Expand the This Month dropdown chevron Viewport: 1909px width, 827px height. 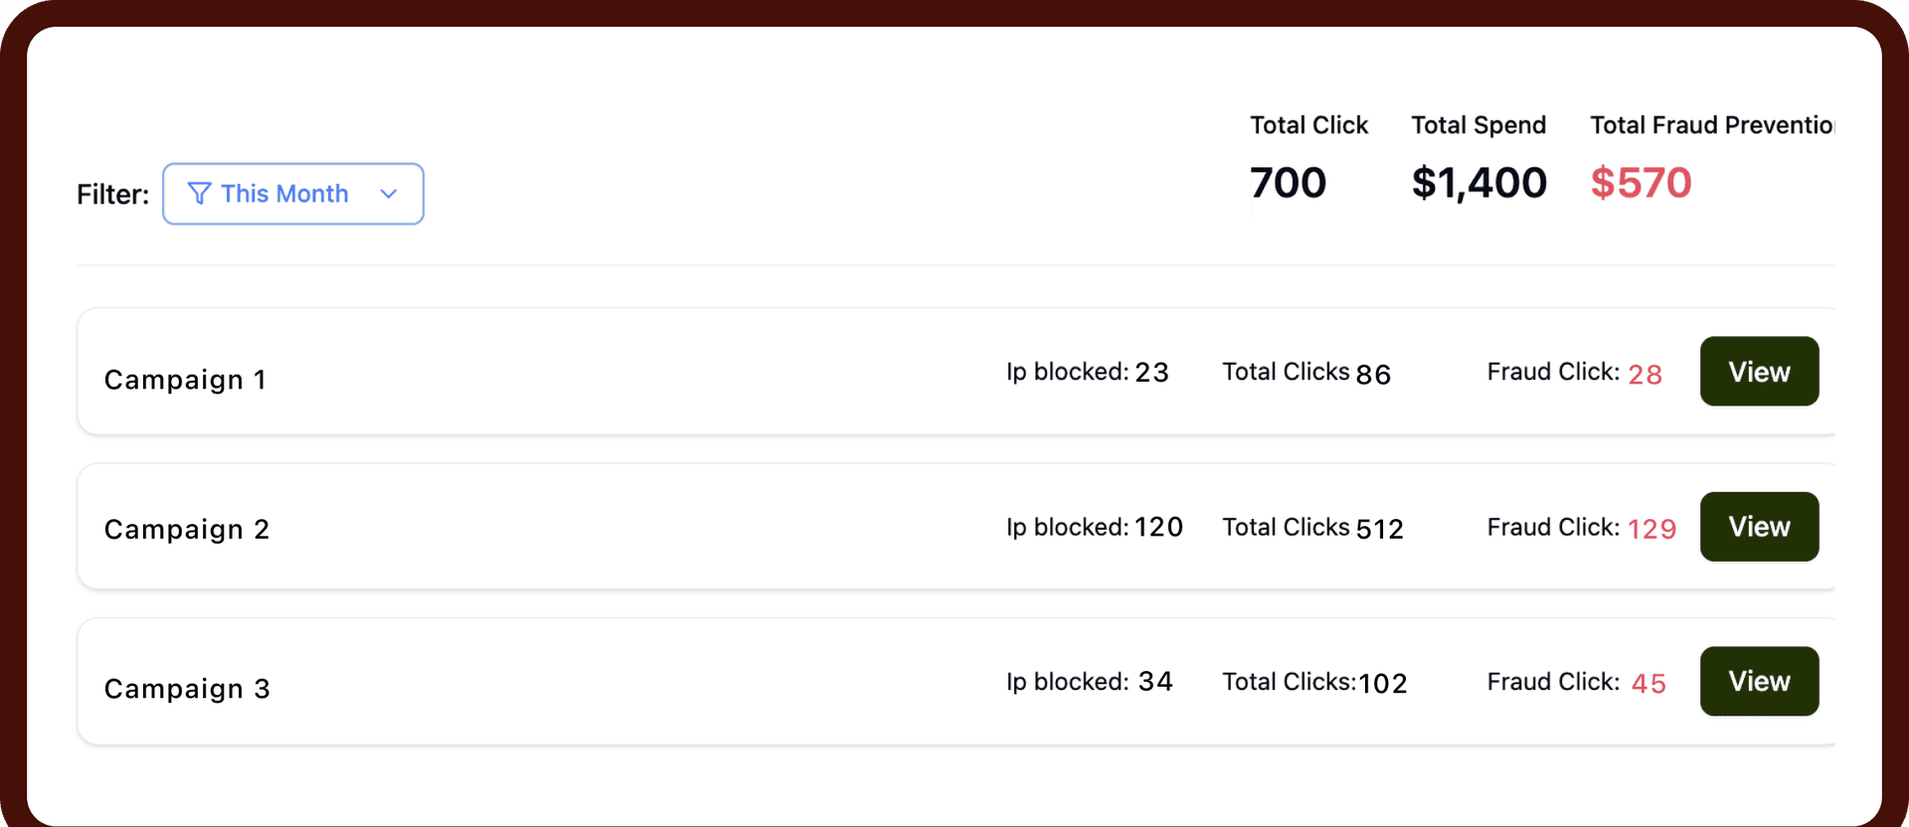click(x=389, y=194)
